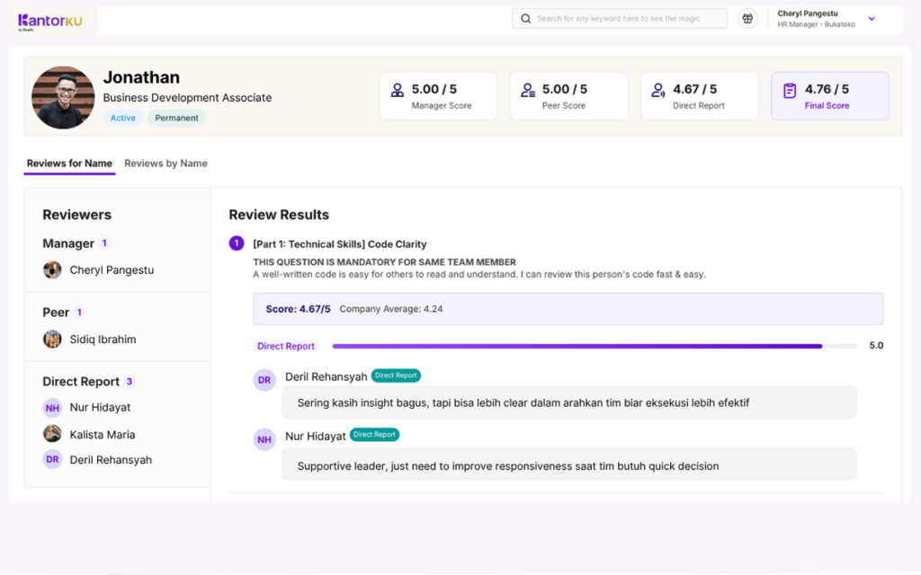
Task: Open the Final Score clipboard icon
Action: point(788,89)
